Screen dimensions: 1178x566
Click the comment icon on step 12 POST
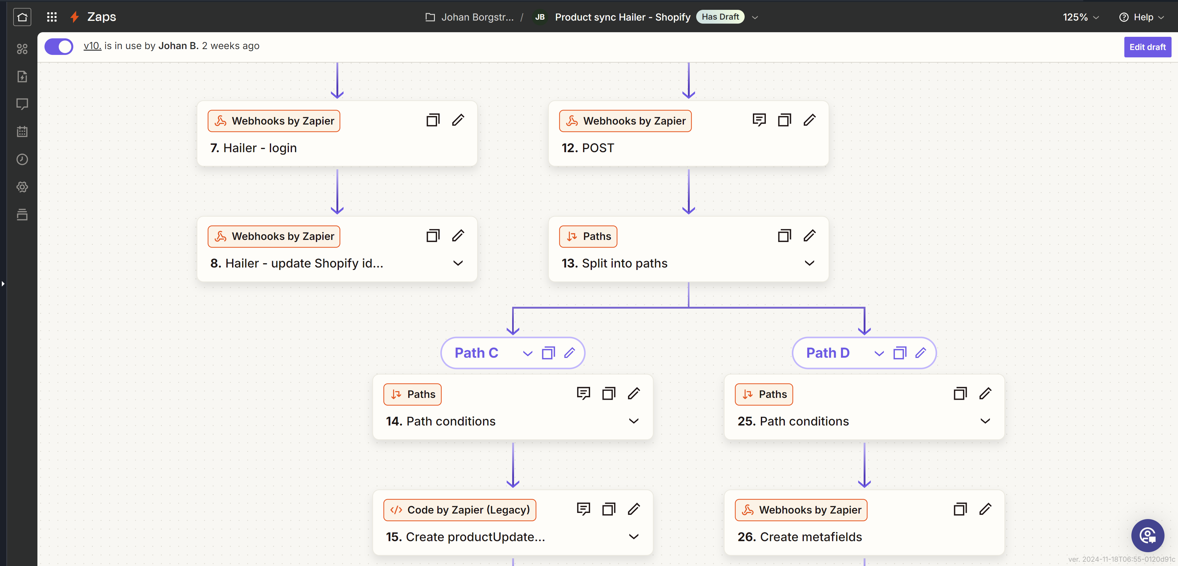click(x=759, y=120)
